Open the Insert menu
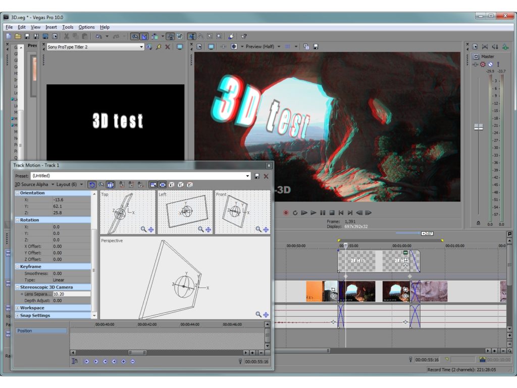The height and width of the screenshot is (388, 517). point(51,27)
